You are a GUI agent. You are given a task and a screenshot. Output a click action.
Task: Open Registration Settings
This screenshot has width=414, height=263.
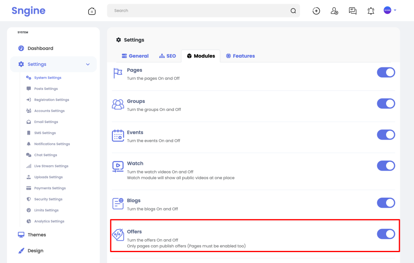pos(52,100)
